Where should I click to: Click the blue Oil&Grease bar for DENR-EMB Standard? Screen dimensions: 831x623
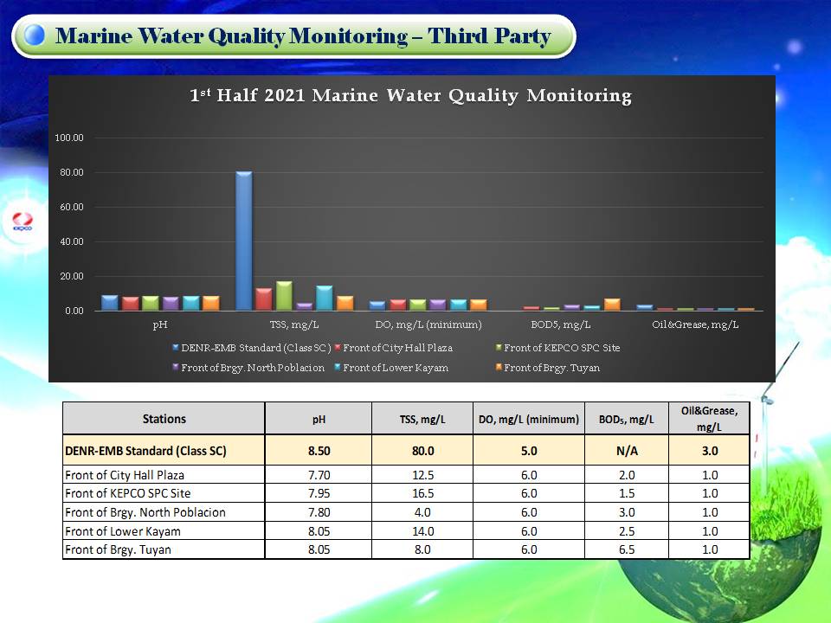click(x=645, y=308)
